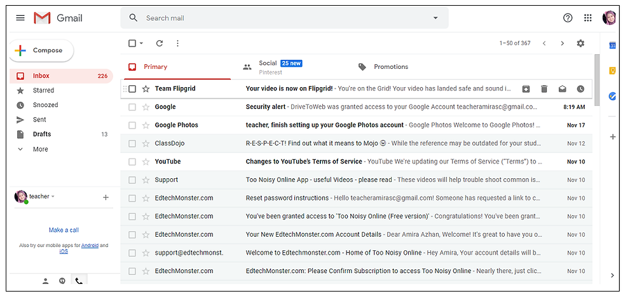Image resolution: width=623 pixels, height=296 pixels.
Task: Open the Snoozed folder
Action: coord(61,105)
